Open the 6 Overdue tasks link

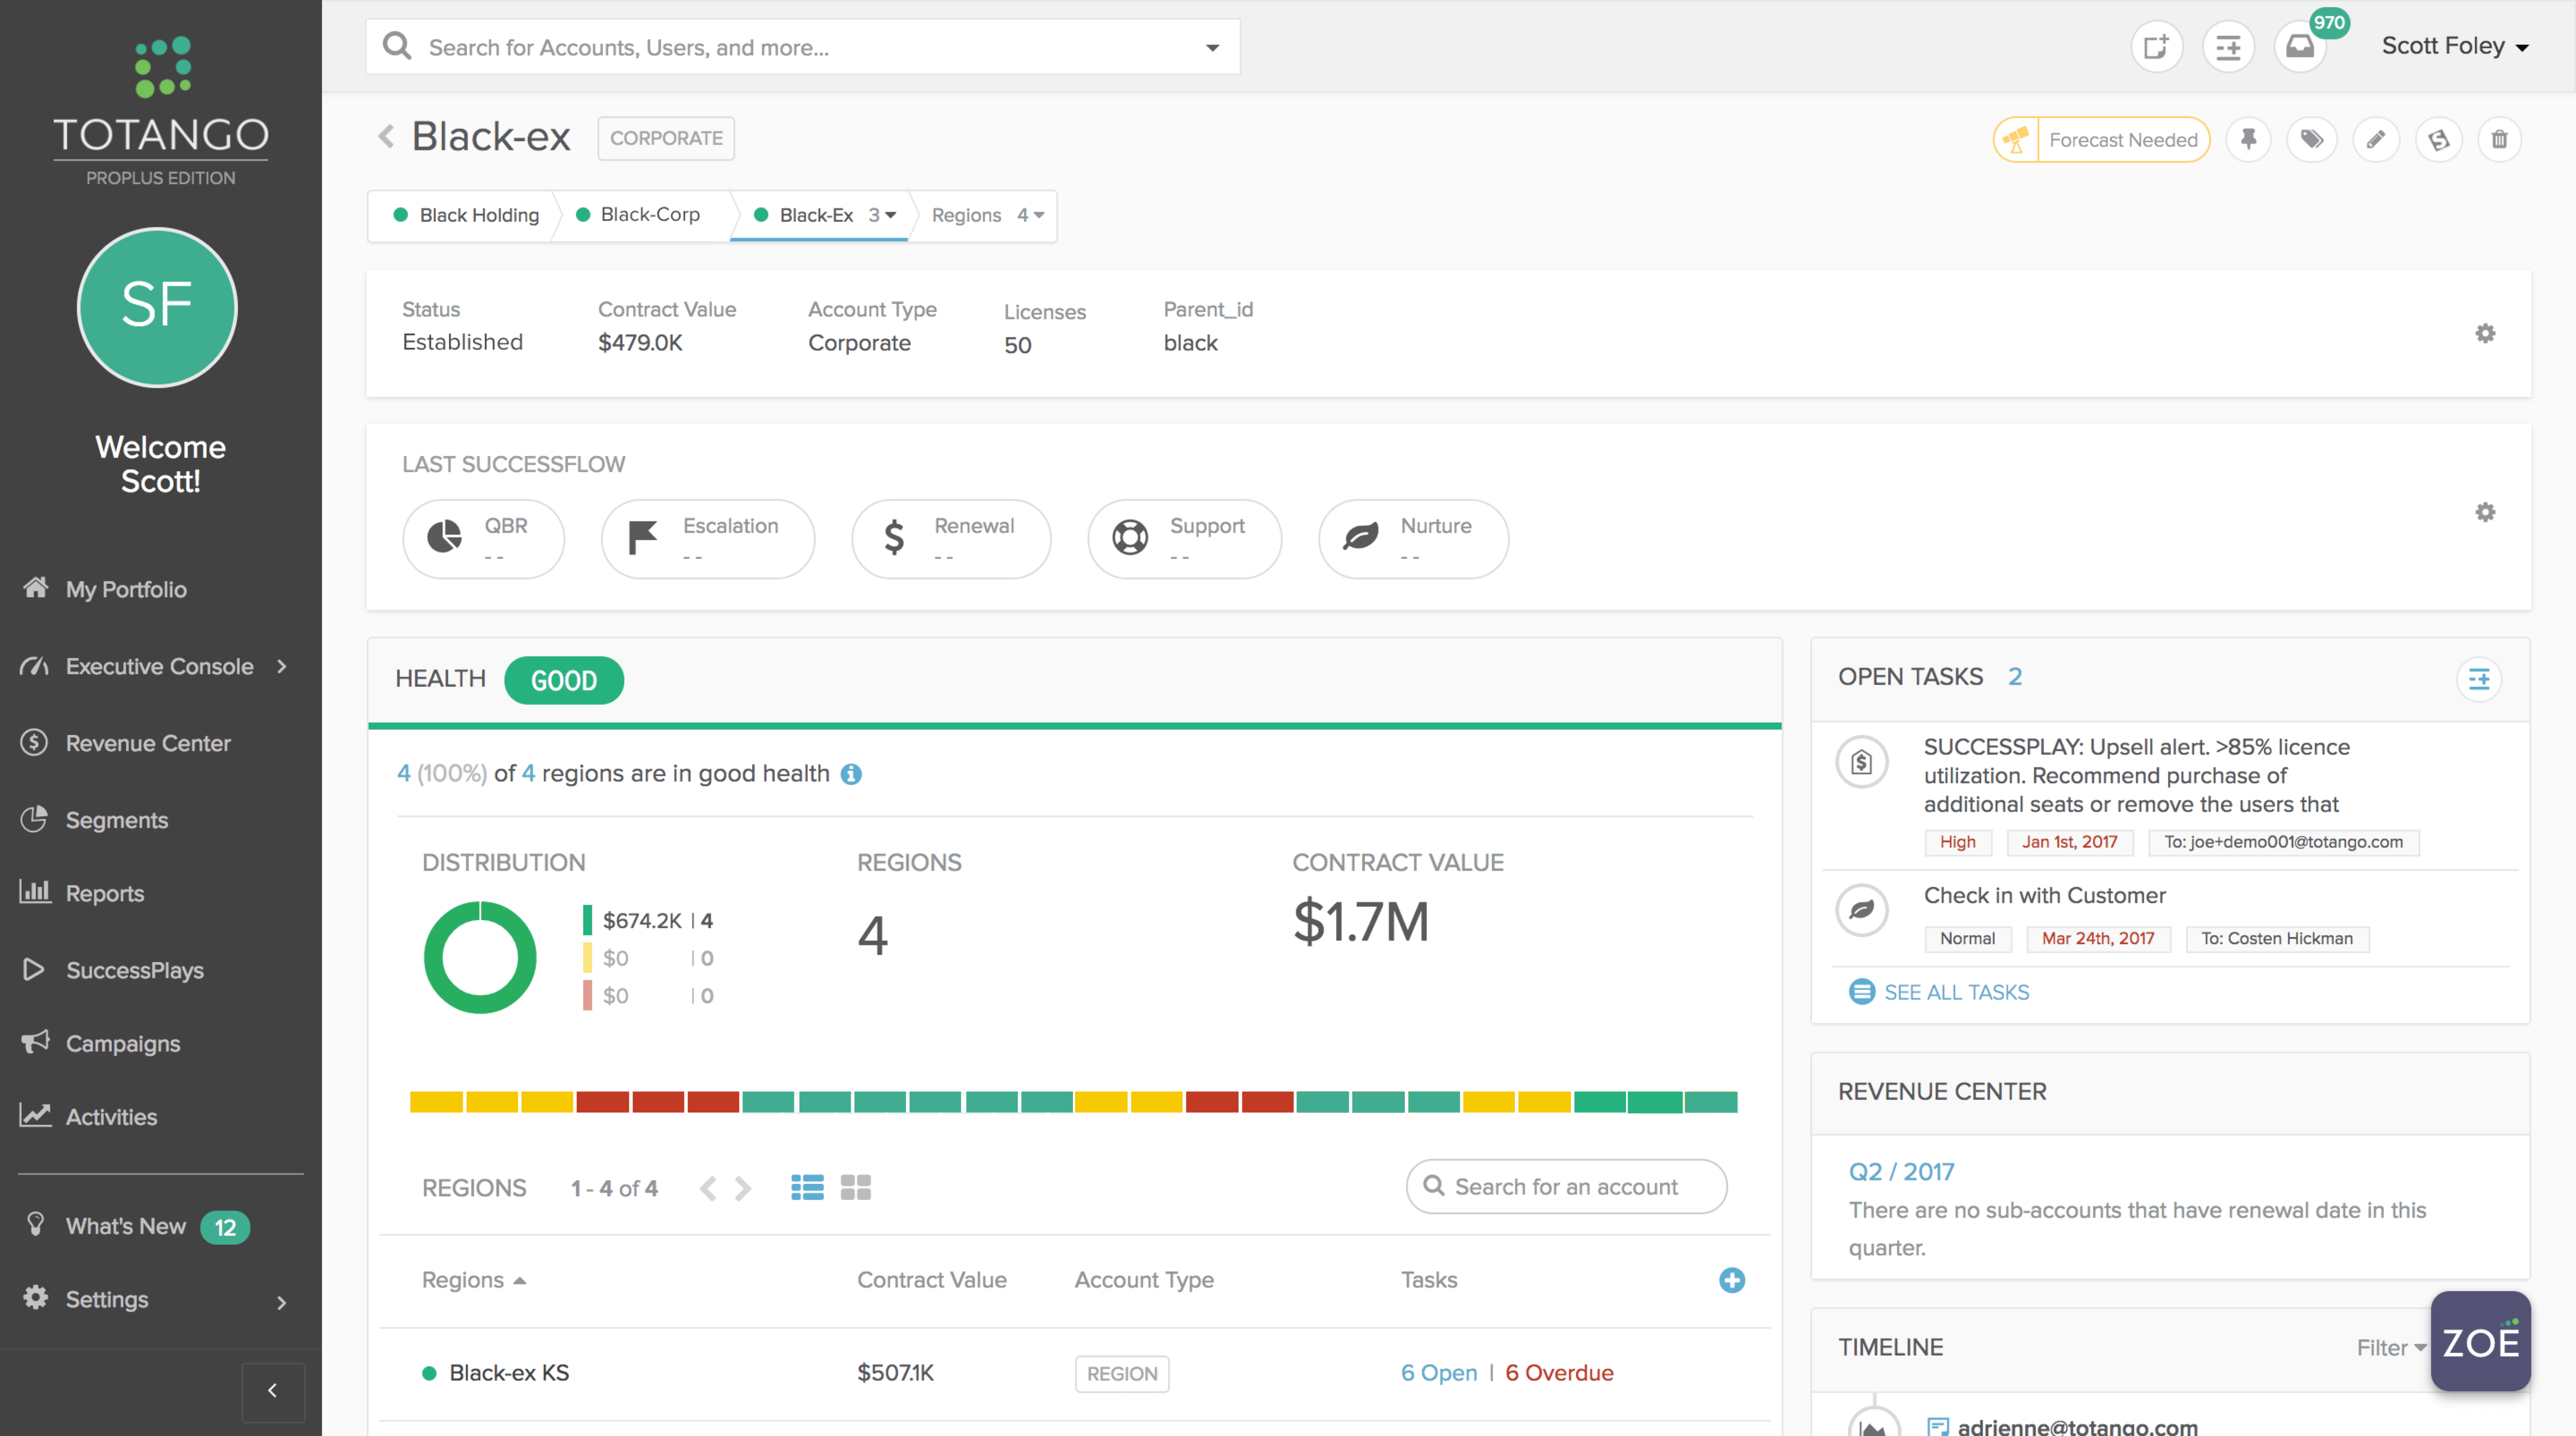[x=1559, y=1373]
